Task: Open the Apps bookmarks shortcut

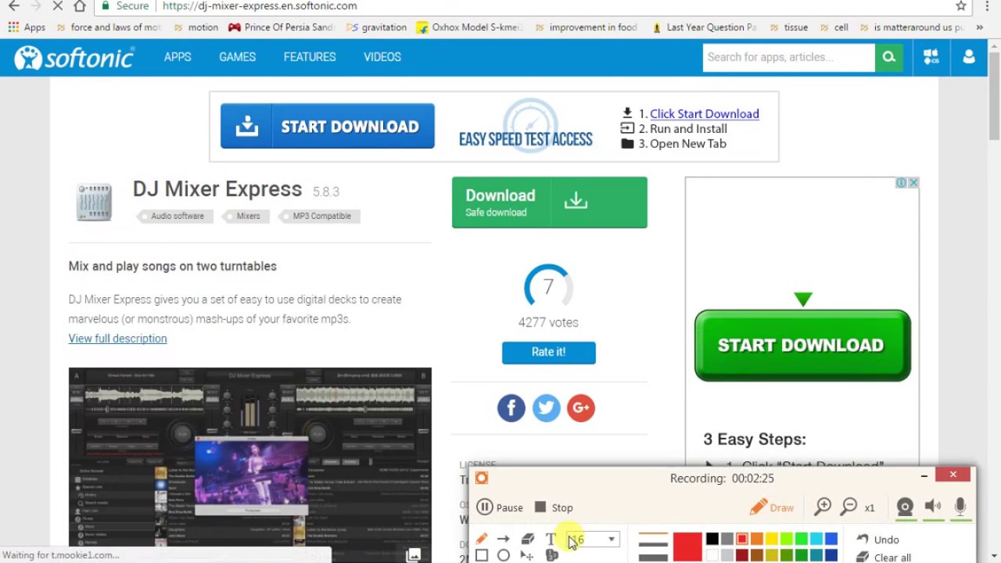Action: [x=27, y=27]
